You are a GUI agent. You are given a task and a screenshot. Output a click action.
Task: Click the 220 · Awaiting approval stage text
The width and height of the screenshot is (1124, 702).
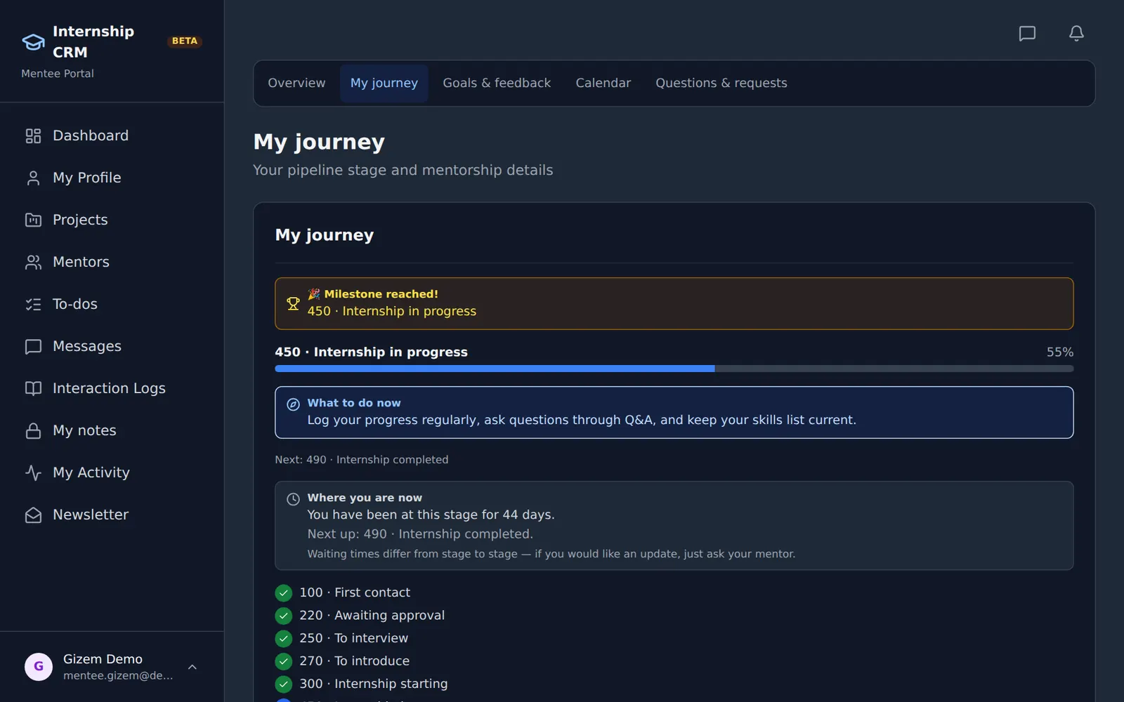pos(372,616)
